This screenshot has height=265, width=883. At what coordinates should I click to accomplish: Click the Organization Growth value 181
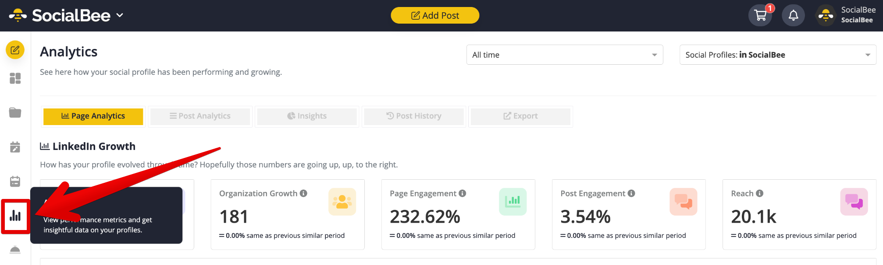click(x=234, y=217)
